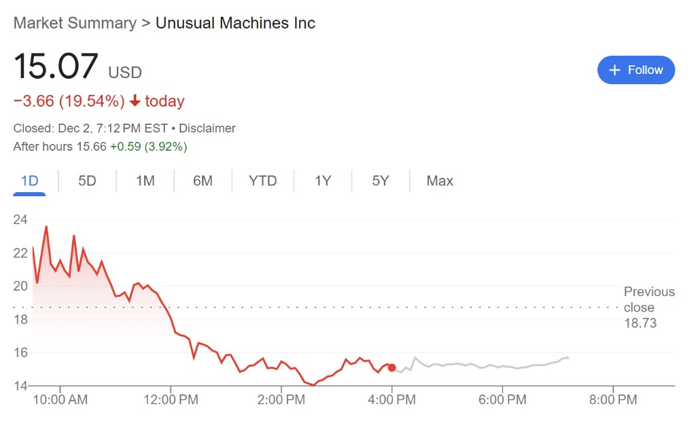Select the Max range tab

click(440, 181)
